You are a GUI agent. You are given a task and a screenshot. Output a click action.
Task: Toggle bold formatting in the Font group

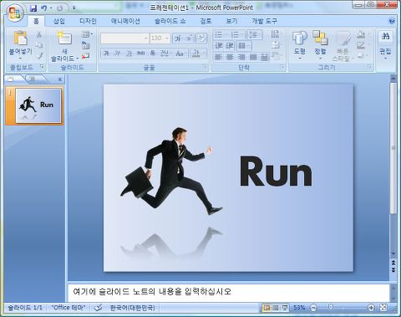(x=106, y=53)
